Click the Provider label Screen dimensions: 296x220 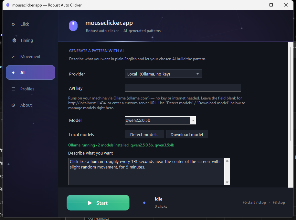pos(77,74)
